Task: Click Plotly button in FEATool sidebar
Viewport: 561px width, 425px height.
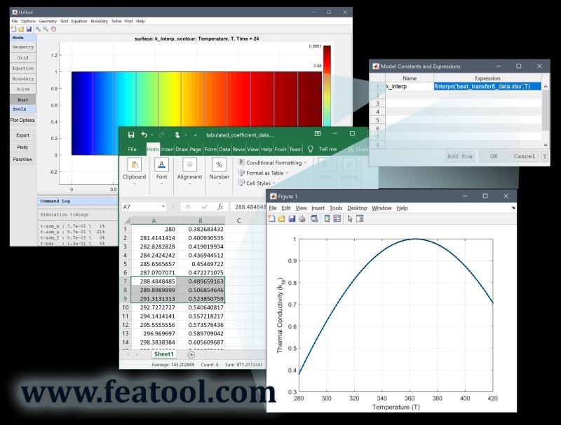Action: tap(22, 148)
